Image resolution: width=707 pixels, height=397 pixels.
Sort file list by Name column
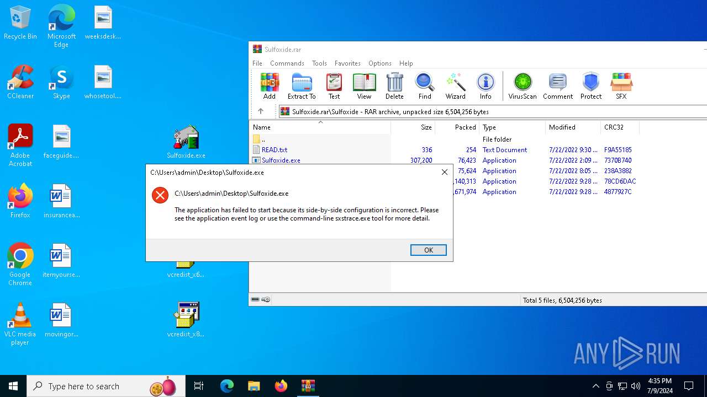pos(320,127)
